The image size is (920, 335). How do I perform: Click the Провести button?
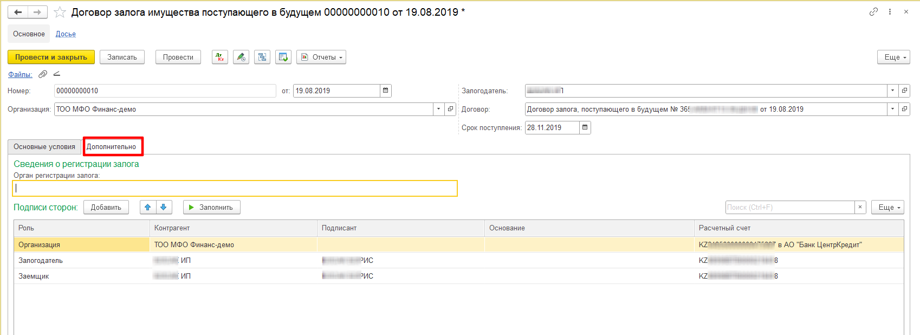[178, 57]
